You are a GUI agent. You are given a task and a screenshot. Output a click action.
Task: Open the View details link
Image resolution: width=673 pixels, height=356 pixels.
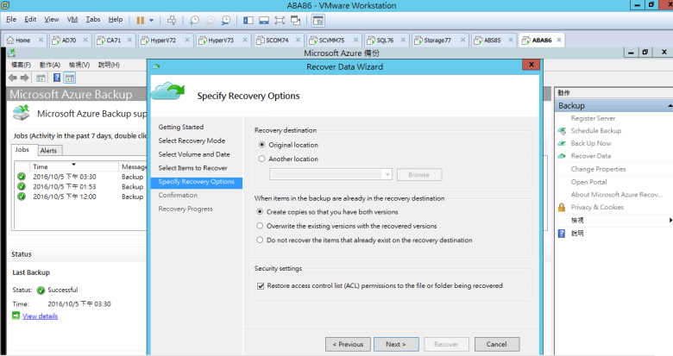tap(40, 316)
